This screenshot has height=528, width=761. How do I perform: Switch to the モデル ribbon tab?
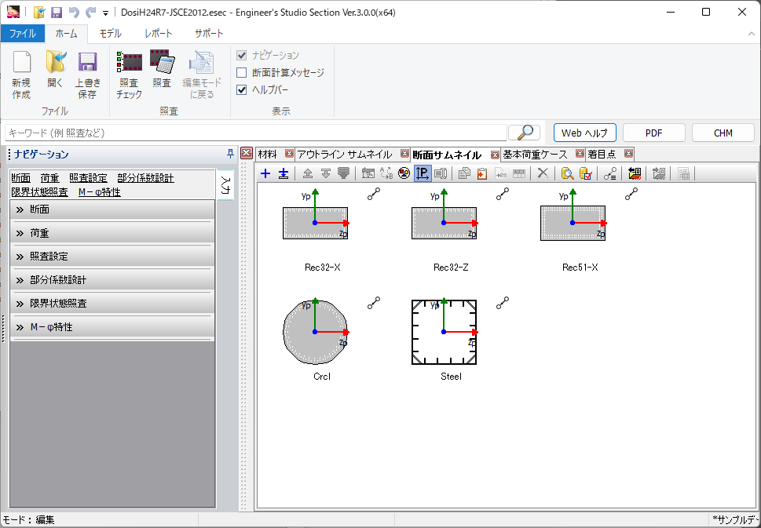pyautogui.click(x=110, y=34)
